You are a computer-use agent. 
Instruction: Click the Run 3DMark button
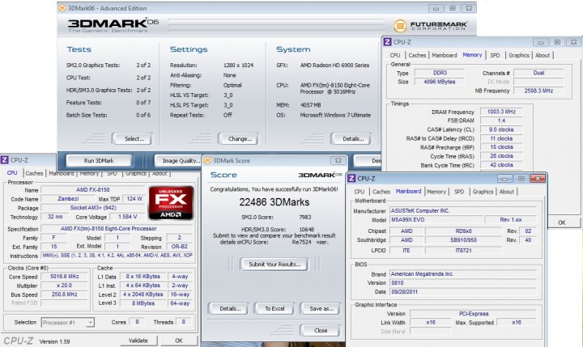pyautogui.click(x=99, y=160)
